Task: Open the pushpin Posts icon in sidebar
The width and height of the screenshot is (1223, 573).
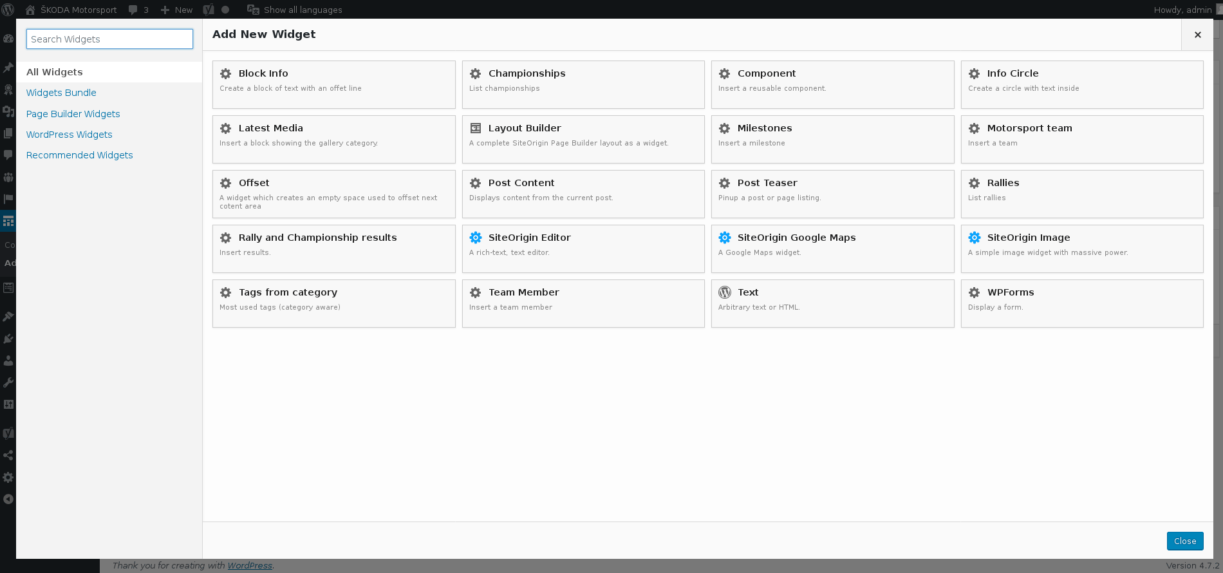Action: coord(8,68)
